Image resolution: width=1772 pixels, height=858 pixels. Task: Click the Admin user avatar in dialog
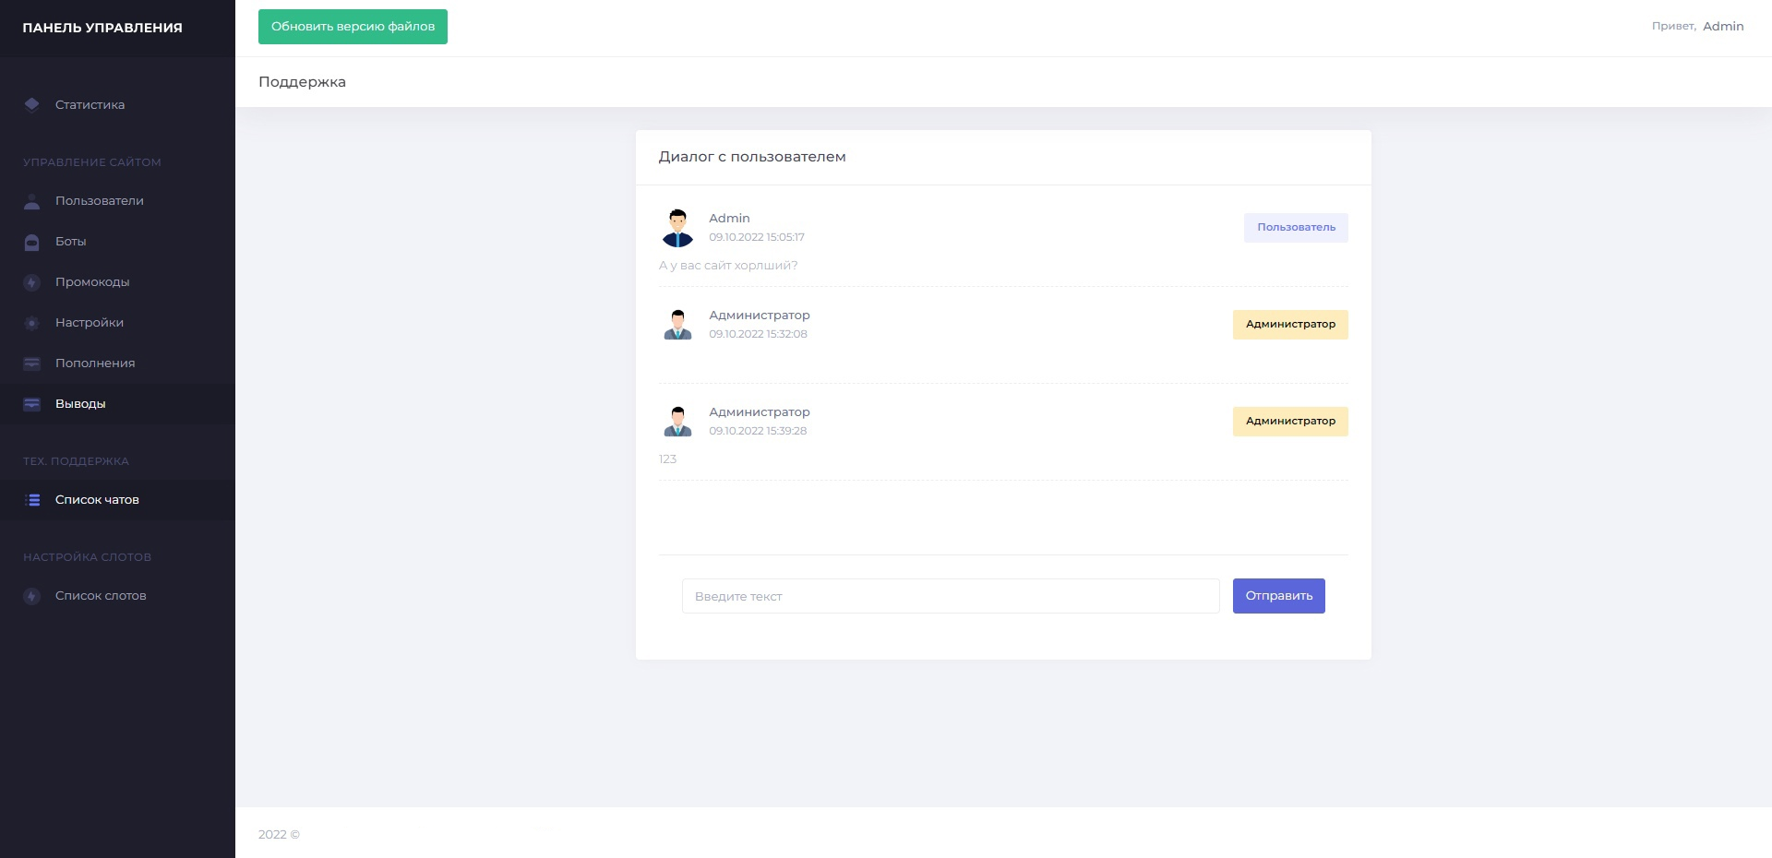pyautogui.click(x=677, y=228)
